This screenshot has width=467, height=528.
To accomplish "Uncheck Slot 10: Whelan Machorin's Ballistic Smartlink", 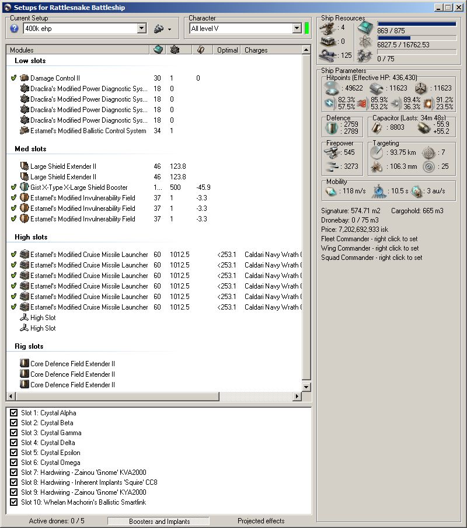I will click(x=14, y=502).
